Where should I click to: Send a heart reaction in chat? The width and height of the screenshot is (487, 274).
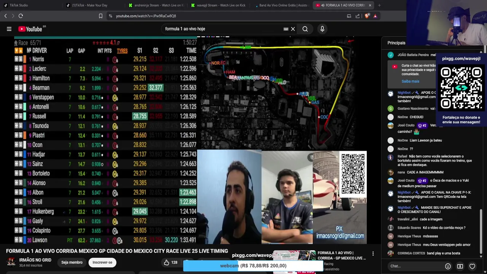(x=472, y=266)
